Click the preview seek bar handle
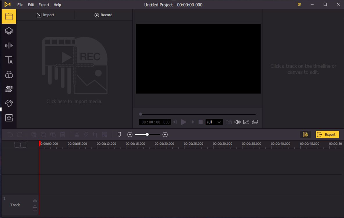344x218 pixels. (140, 114)
